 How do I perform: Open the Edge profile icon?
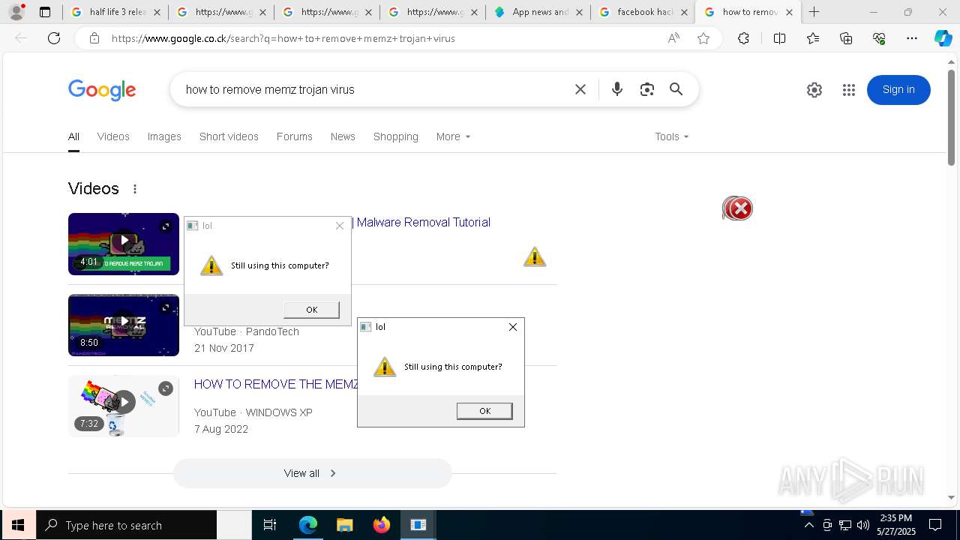pyautogui.click(x=16, y=12)
